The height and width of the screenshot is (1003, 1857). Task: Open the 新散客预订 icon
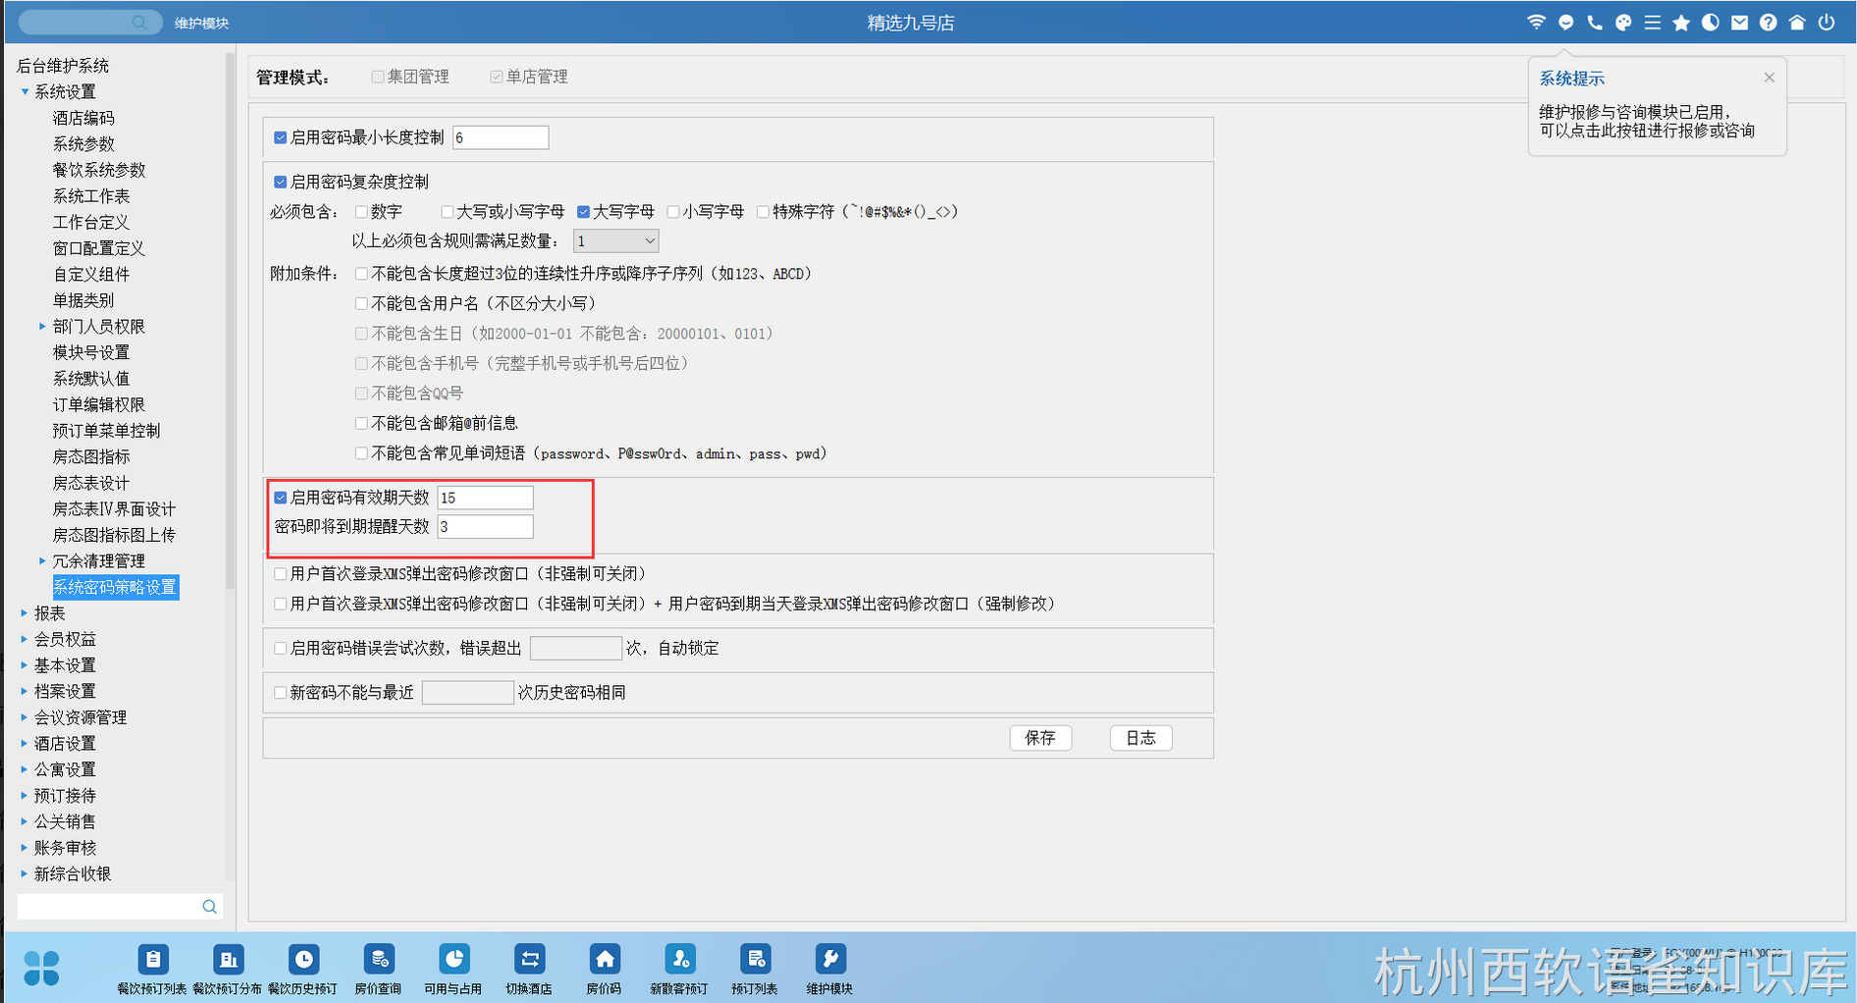click(x=679, y=960)
